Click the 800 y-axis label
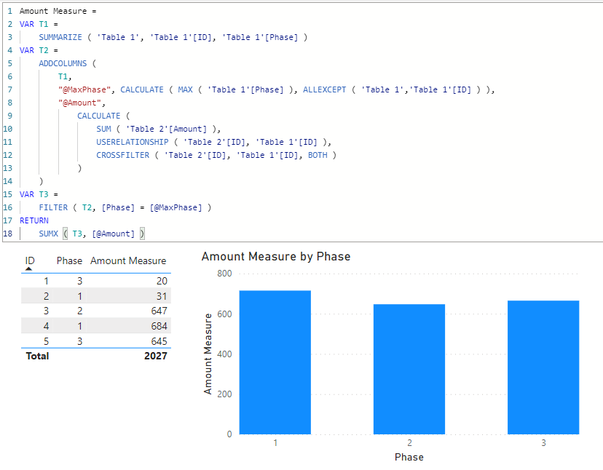 click(224, 274)
